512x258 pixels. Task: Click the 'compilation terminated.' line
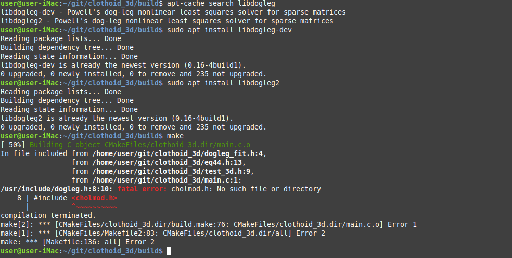(x=48, y=215)
